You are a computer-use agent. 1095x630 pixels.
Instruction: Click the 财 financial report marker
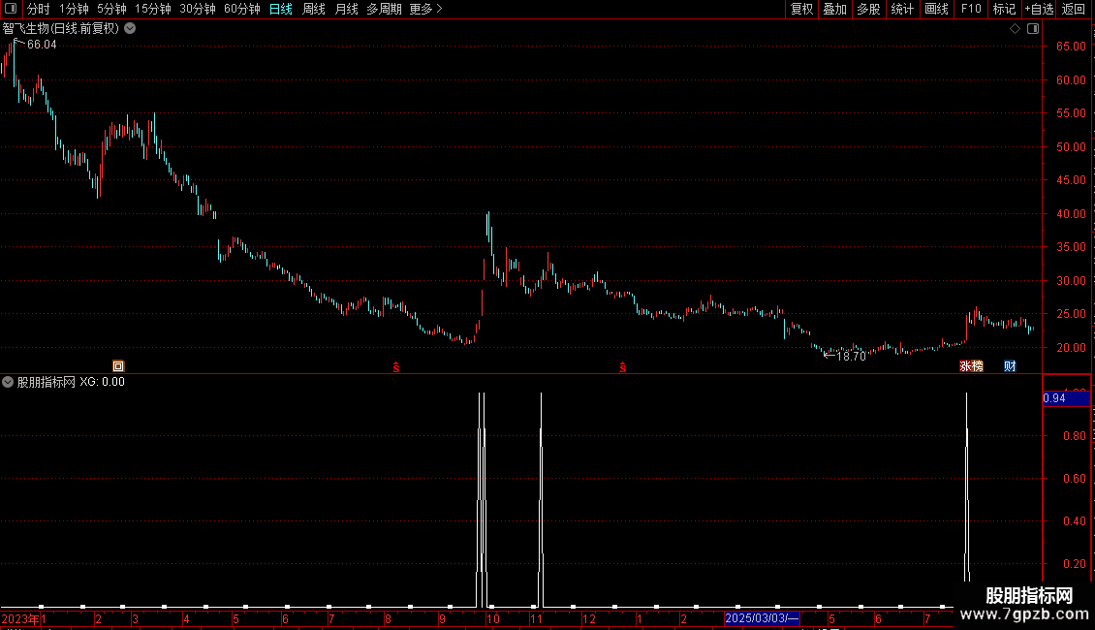pyautogui.click(x=1010, y=366)
